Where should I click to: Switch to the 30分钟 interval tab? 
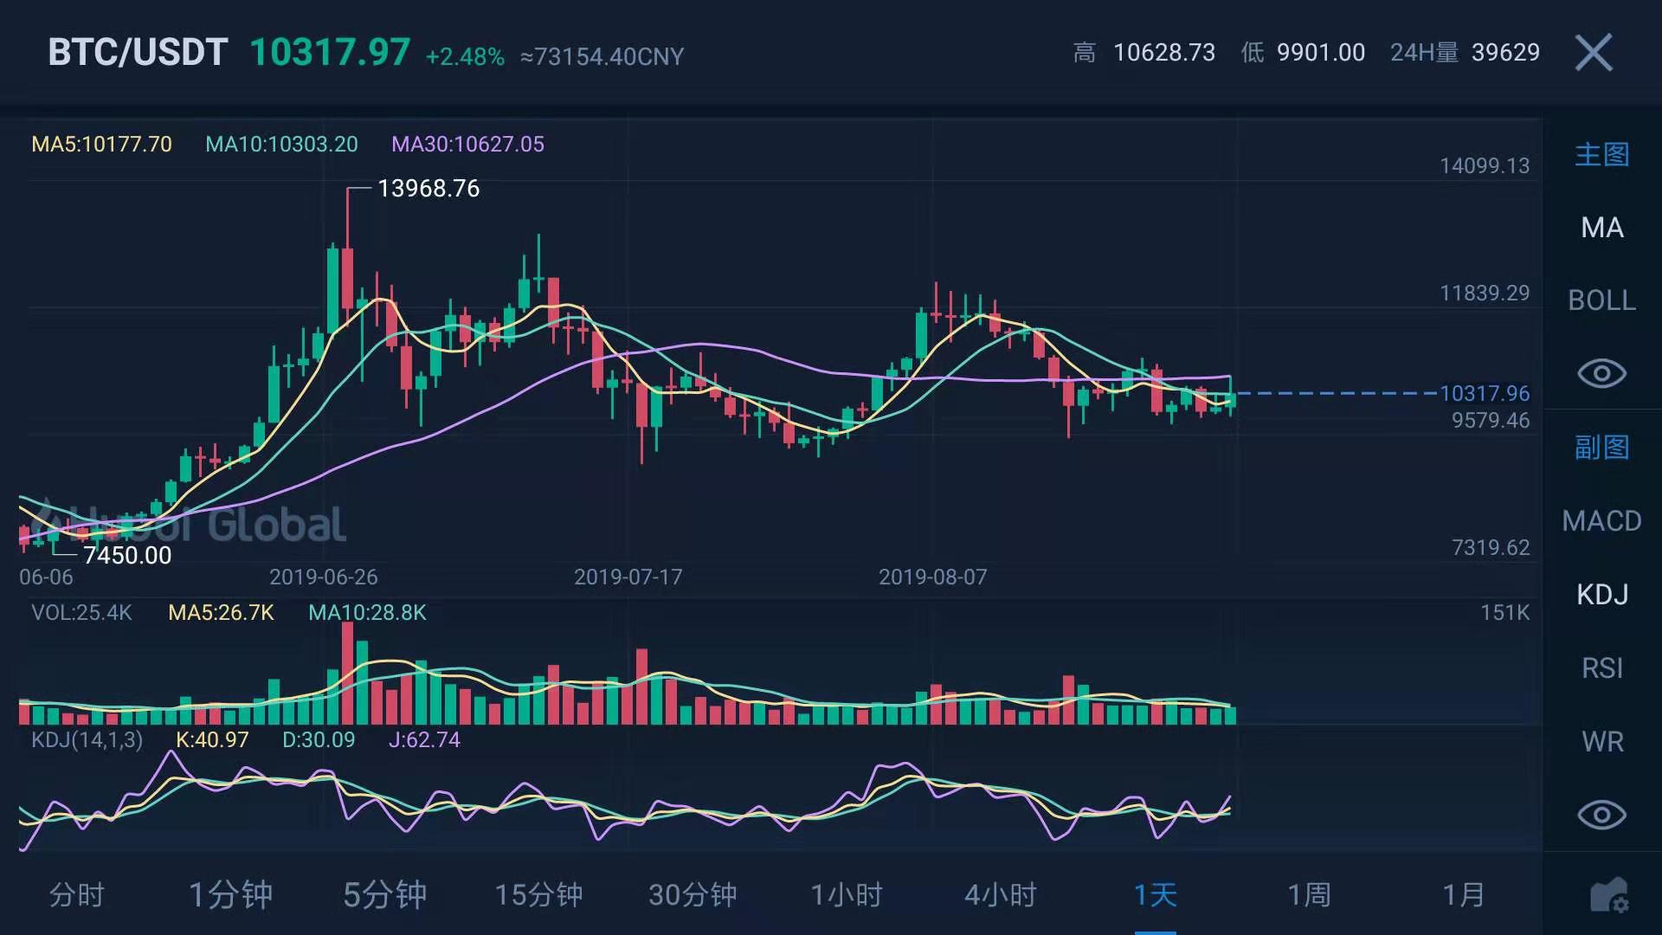pos(692,895)
